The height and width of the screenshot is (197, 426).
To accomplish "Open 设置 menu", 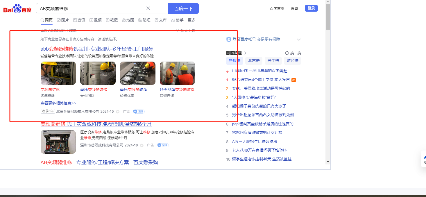I will click(294, 9).
